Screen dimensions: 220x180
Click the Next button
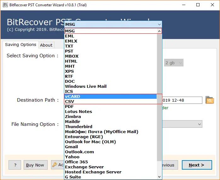click(196, 165)
